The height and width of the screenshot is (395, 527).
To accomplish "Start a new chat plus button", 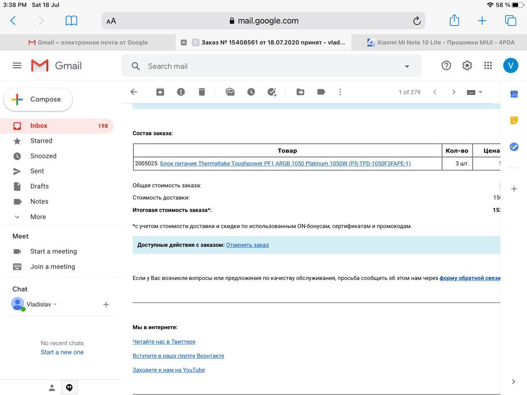I will tap(106, 304).
